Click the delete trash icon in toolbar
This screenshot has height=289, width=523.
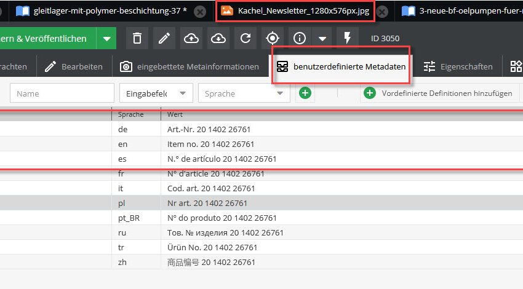pyautogui.click(x=137, y=39)
